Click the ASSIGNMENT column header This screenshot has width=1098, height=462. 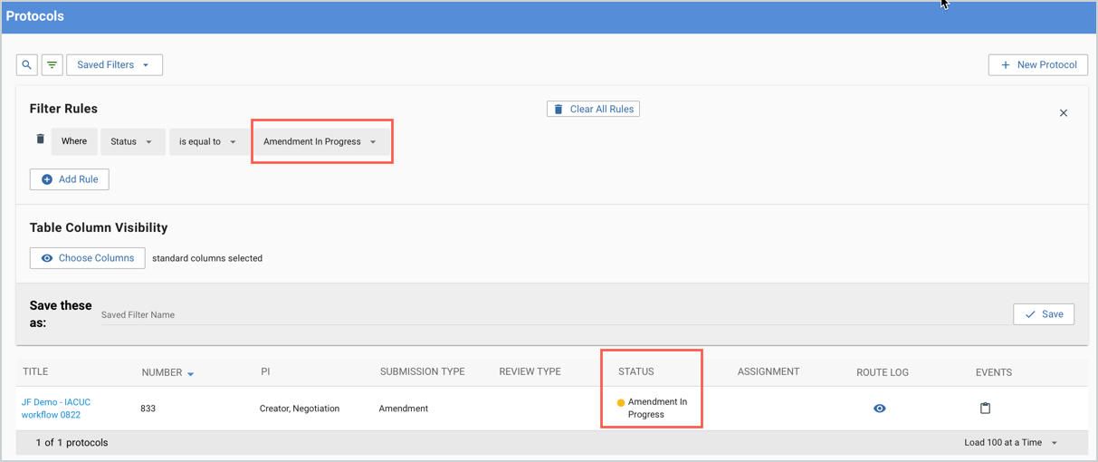769,371
